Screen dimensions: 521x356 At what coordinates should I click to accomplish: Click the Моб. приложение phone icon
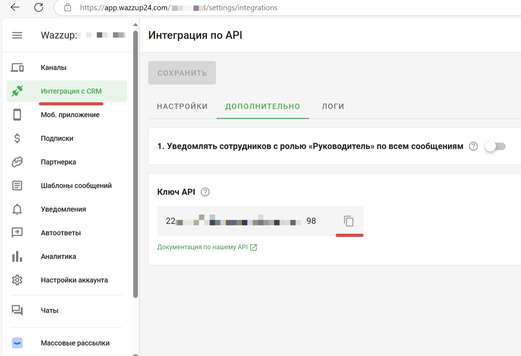pyautogui.click(x=17, y=114)
